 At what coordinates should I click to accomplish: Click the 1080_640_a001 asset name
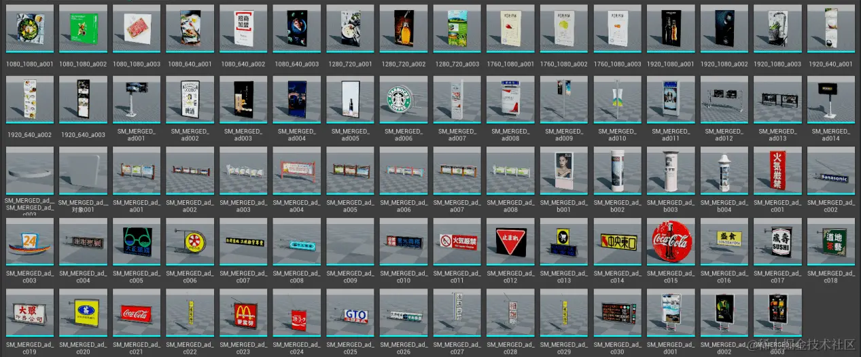[190, 64]
